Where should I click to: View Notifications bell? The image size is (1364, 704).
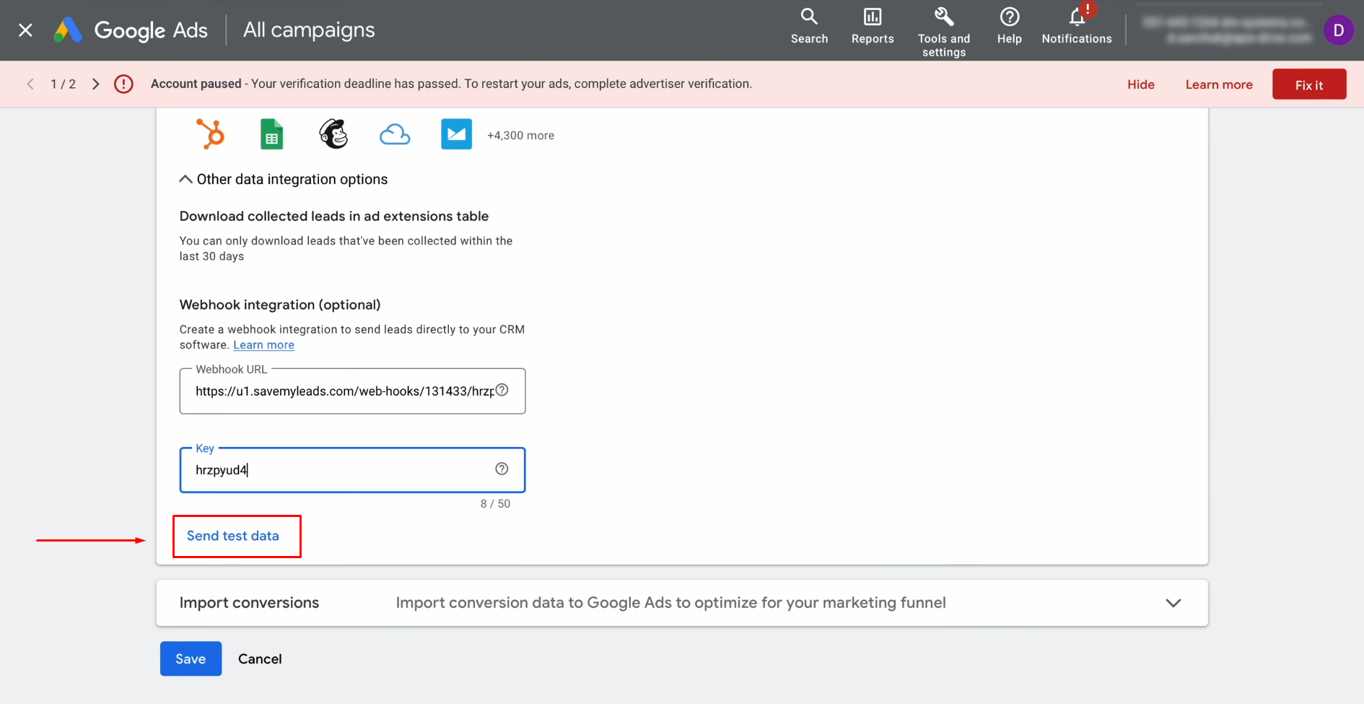1077,27
